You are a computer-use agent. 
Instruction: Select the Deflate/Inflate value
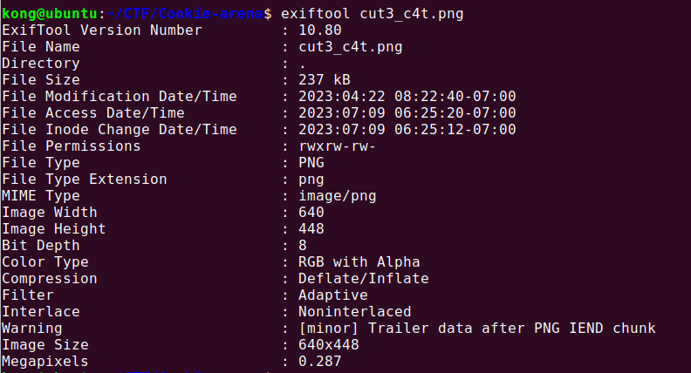point(364,279)
